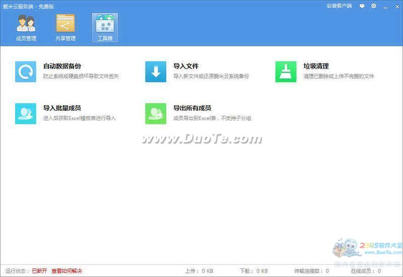Click the 垃圾清理 broom icon

(x=286, y=72)
